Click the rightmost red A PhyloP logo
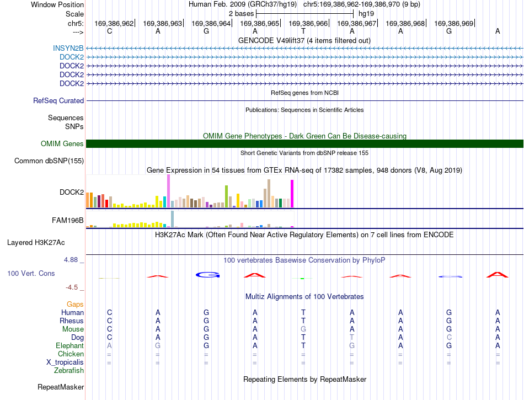The width and height of the screenshot is (524, 400). pyautogui.click(x=498, y=275)
